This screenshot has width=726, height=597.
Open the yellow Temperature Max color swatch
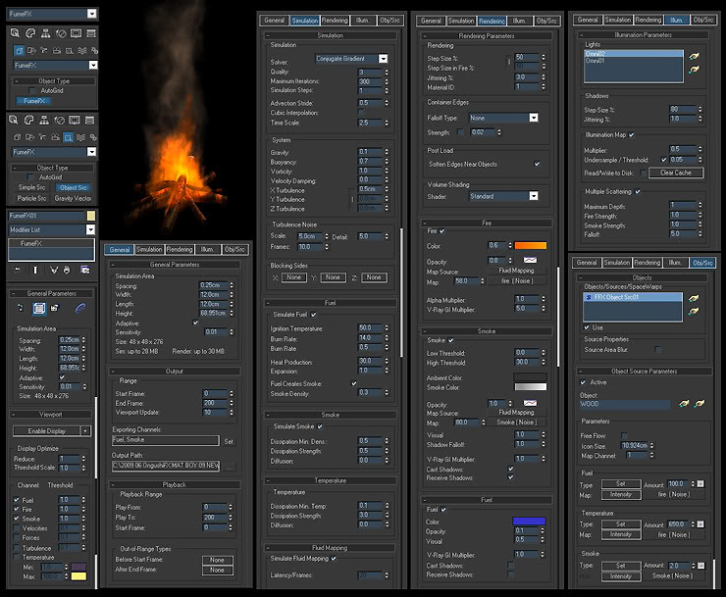[78, 576]
